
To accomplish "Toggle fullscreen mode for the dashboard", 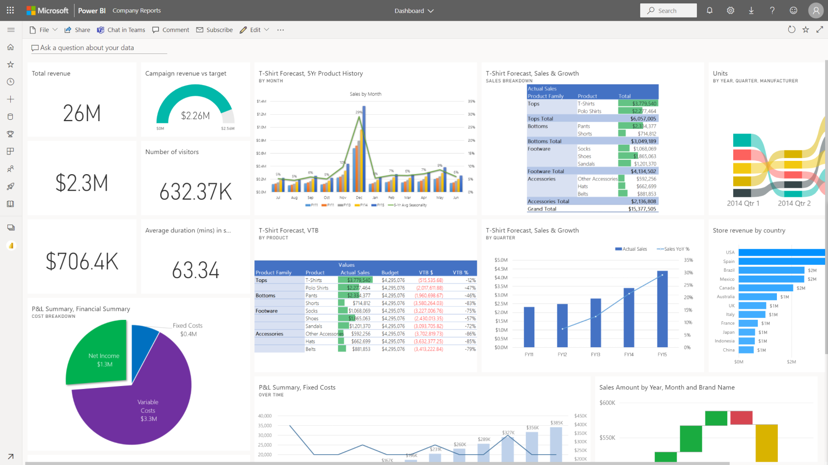I will click(820, 29).
